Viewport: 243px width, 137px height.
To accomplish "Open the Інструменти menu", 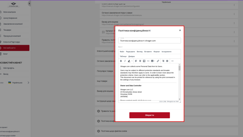I will [x=167, y=52].
